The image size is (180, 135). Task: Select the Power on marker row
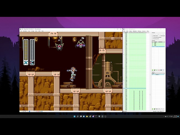pyautogui.click(x=158, y=75)
